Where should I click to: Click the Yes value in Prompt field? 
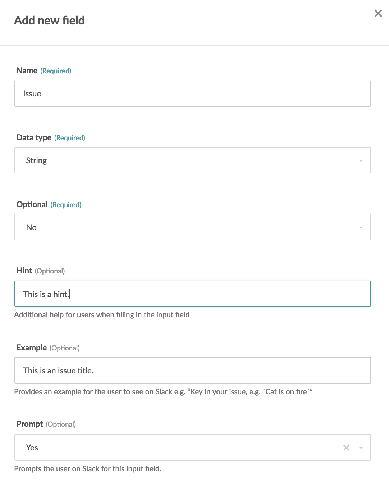[32, 448]
